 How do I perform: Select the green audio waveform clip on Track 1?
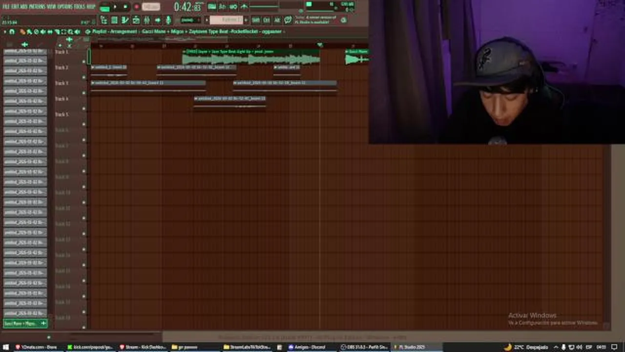coord(251,56)
